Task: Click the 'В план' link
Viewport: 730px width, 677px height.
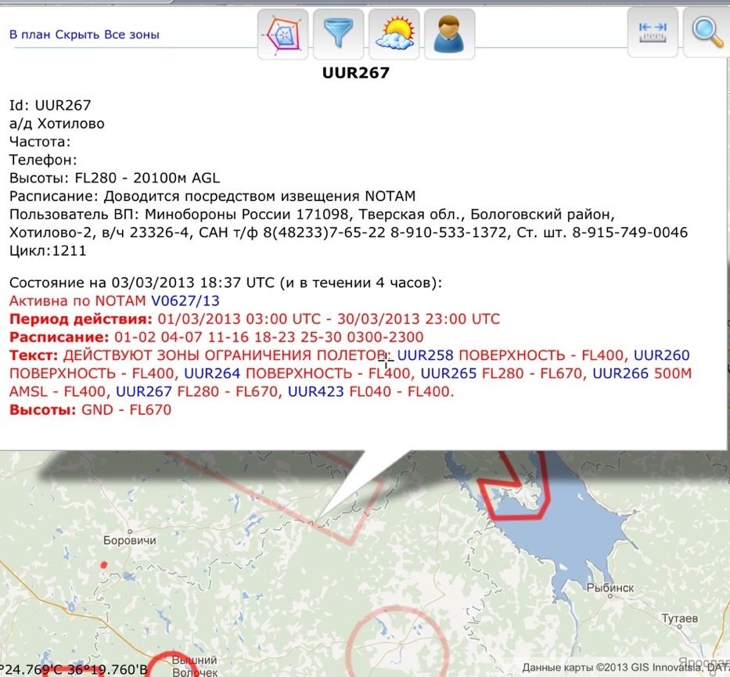Action: click(30, 34)
